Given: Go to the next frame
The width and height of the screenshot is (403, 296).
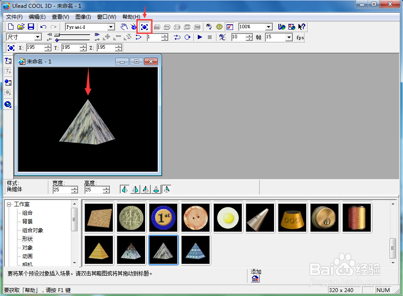Looking at the screenshot, I should 97,35.
